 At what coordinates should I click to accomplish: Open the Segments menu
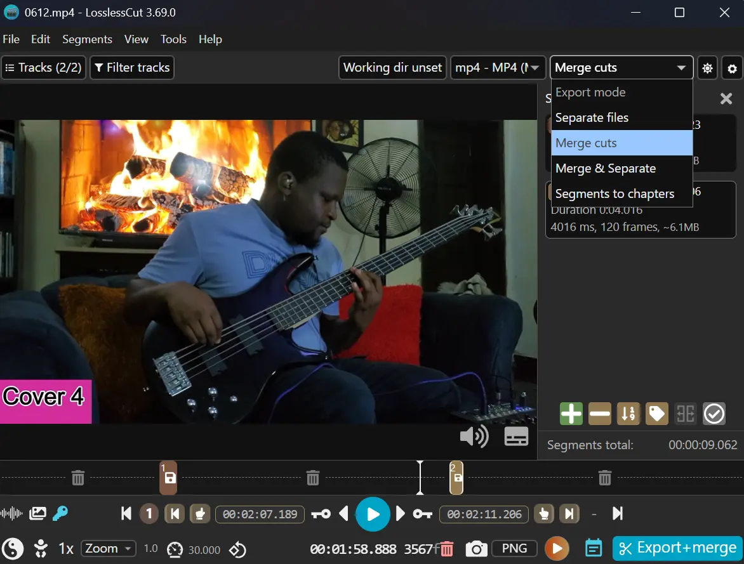[x=88, y=39]
